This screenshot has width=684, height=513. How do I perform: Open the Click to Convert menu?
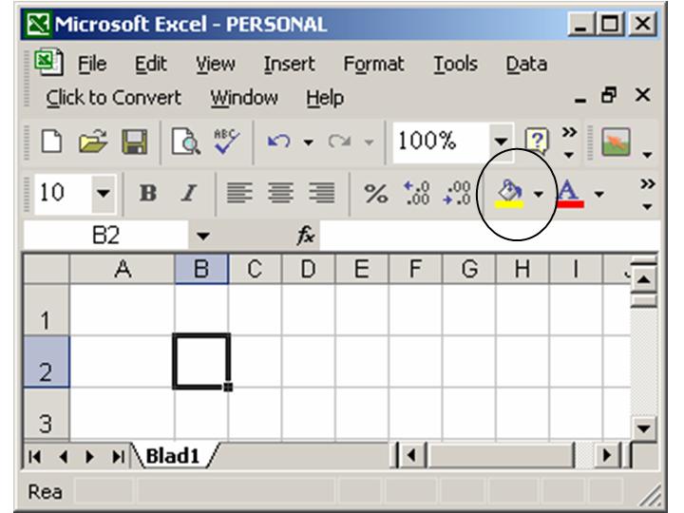(113, 98)
